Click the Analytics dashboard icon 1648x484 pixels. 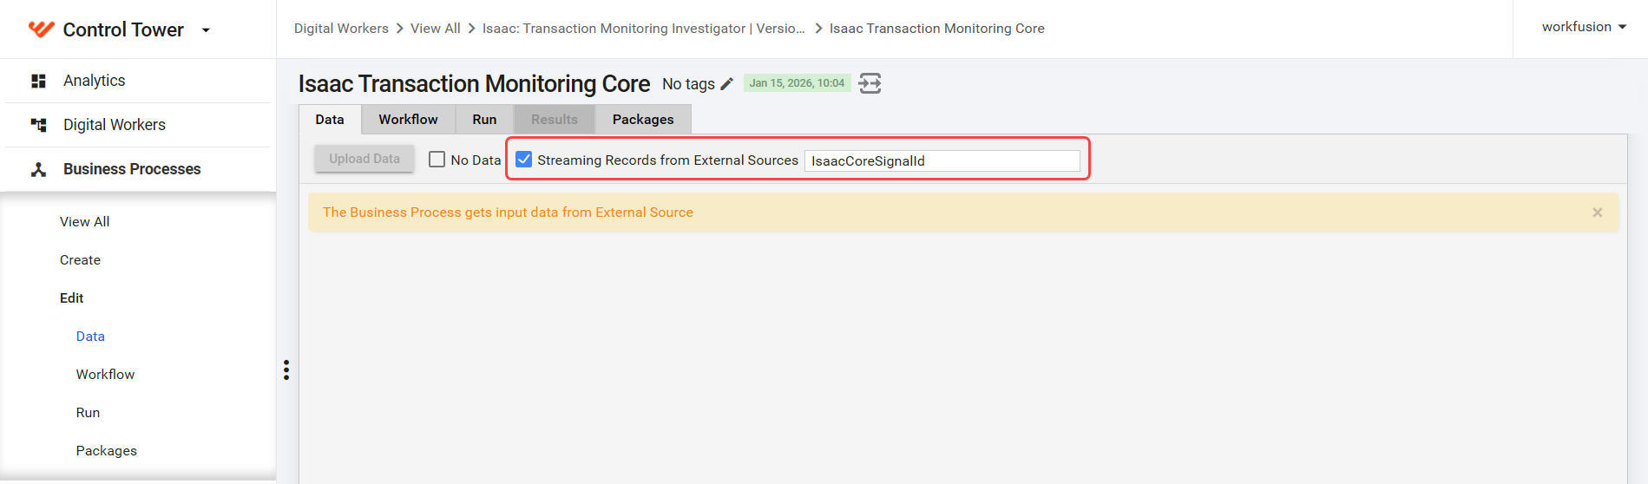click(38, 81)
